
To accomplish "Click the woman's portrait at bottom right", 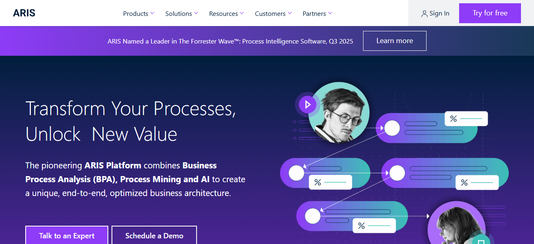I will click(456, 226).
